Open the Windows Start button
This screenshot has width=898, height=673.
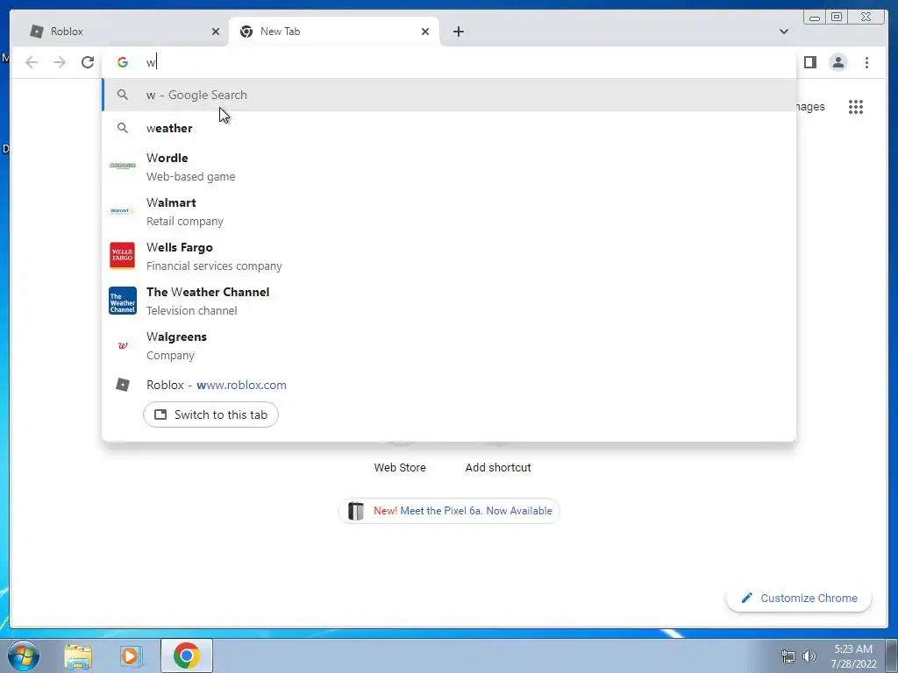coord(24,655)
